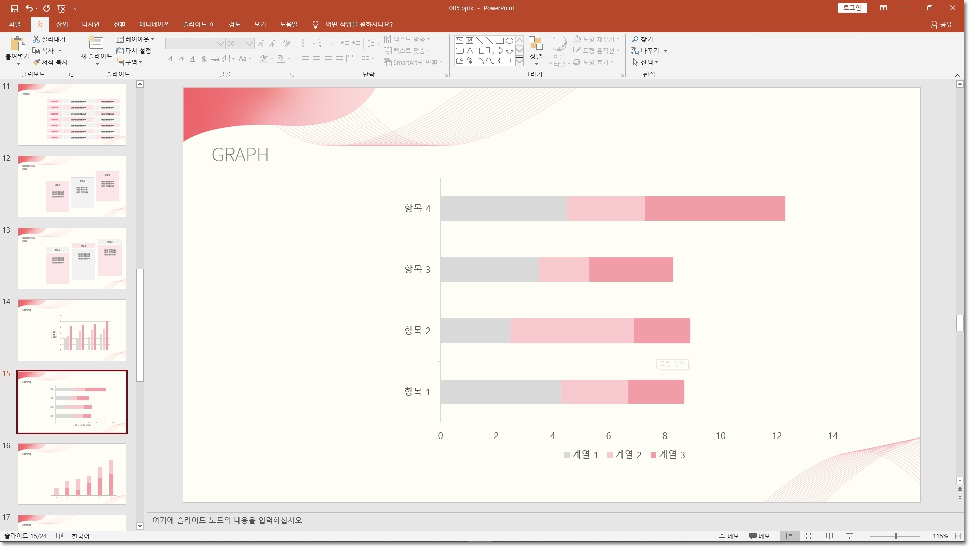The height and width of the screenshot is (547, 969).
Task: Click Format Painter (서식 복사) brush
Action: (50, 62)
